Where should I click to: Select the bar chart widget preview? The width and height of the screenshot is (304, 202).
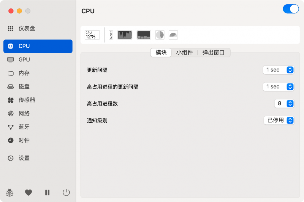[144, 35]
